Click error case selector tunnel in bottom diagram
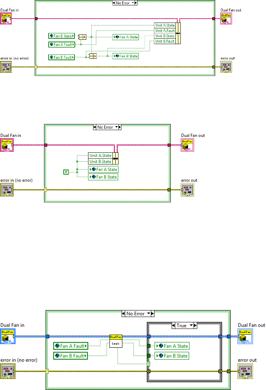 (47, 371)
